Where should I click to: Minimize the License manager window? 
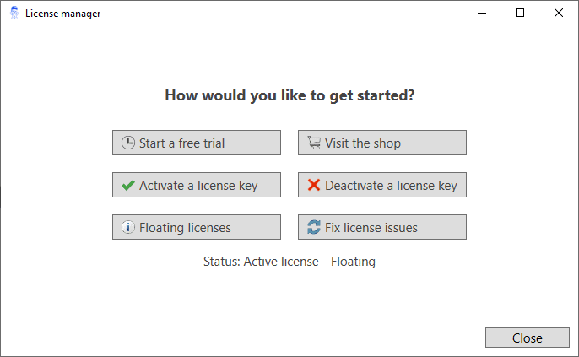482,13
